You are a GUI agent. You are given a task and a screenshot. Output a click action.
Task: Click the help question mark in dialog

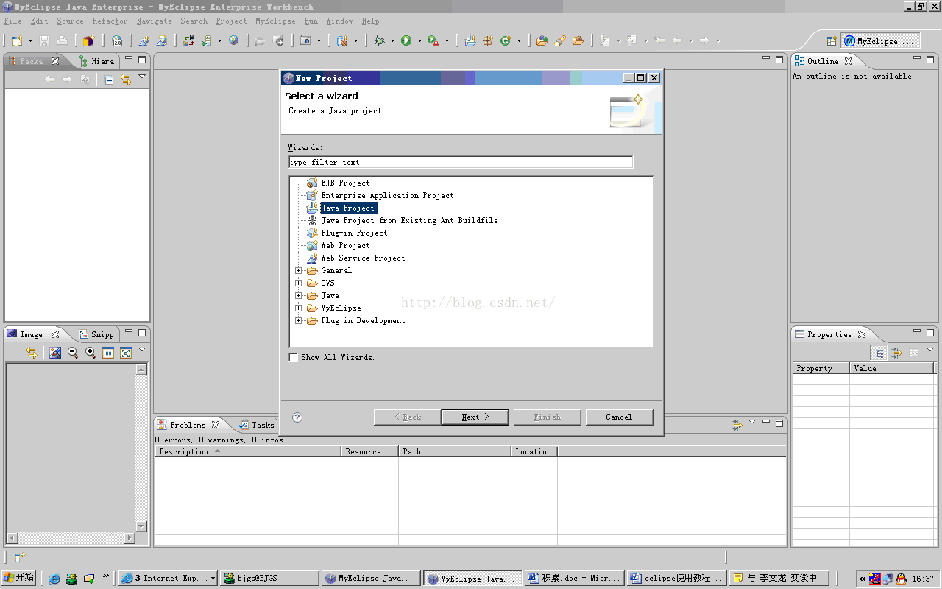297,417
